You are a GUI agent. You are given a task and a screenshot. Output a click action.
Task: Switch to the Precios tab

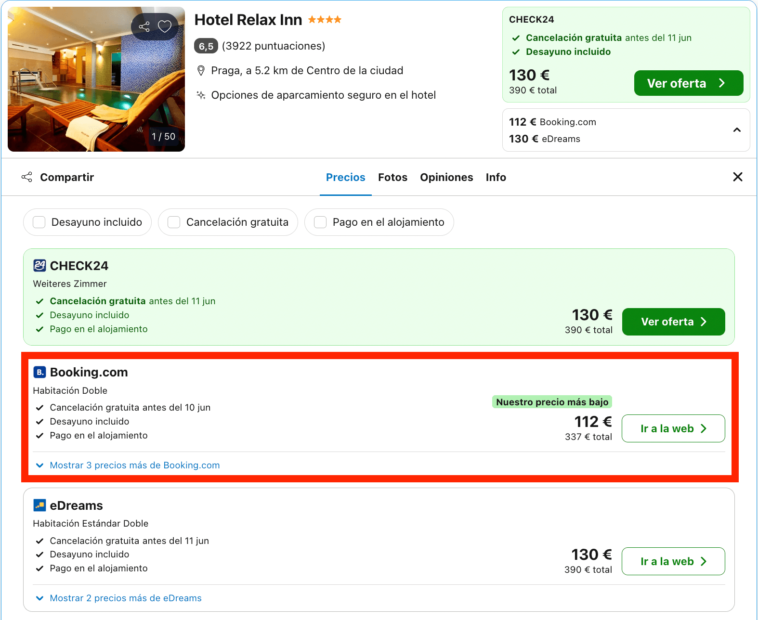(x=346, y=177)
